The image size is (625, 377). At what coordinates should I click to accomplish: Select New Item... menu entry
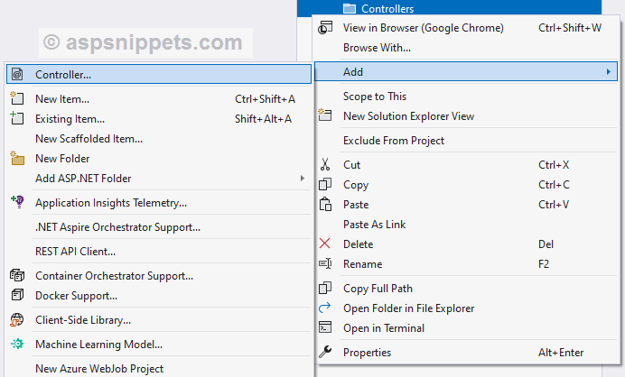(159, 98)
